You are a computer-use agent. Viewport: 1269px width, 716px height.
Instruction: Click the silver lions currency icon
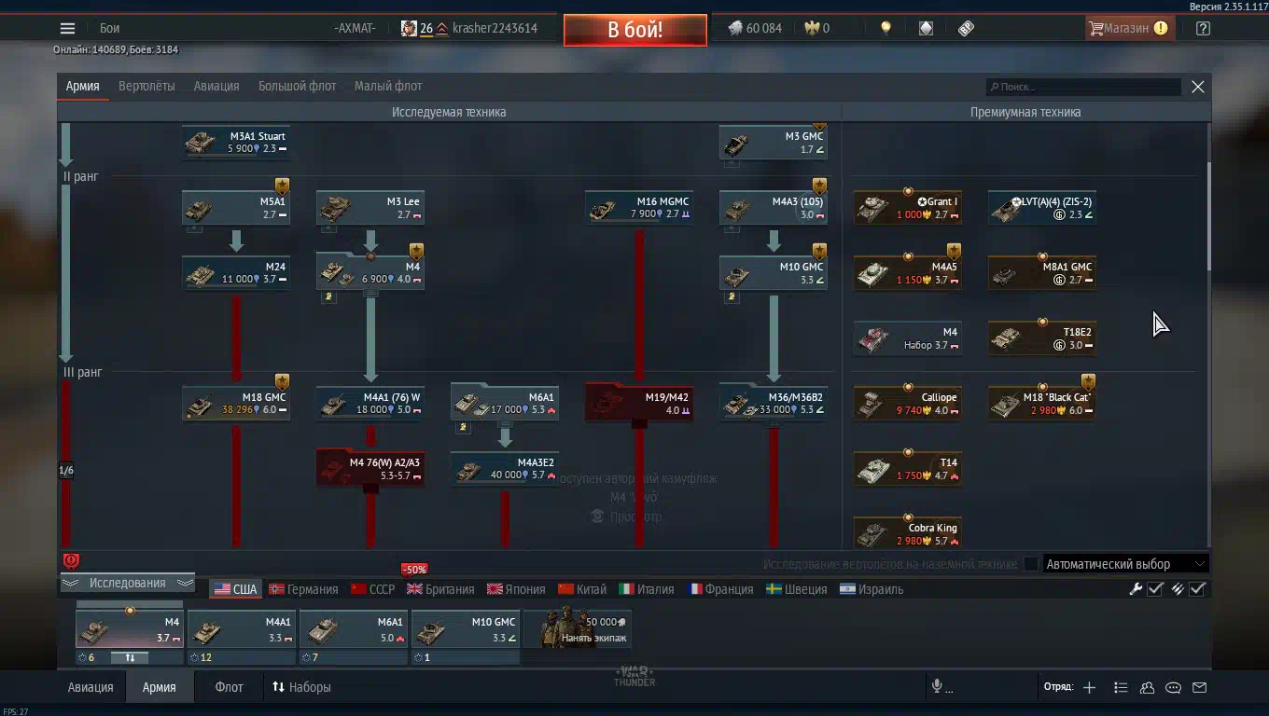pyautogui.click(x=735, y=28)
